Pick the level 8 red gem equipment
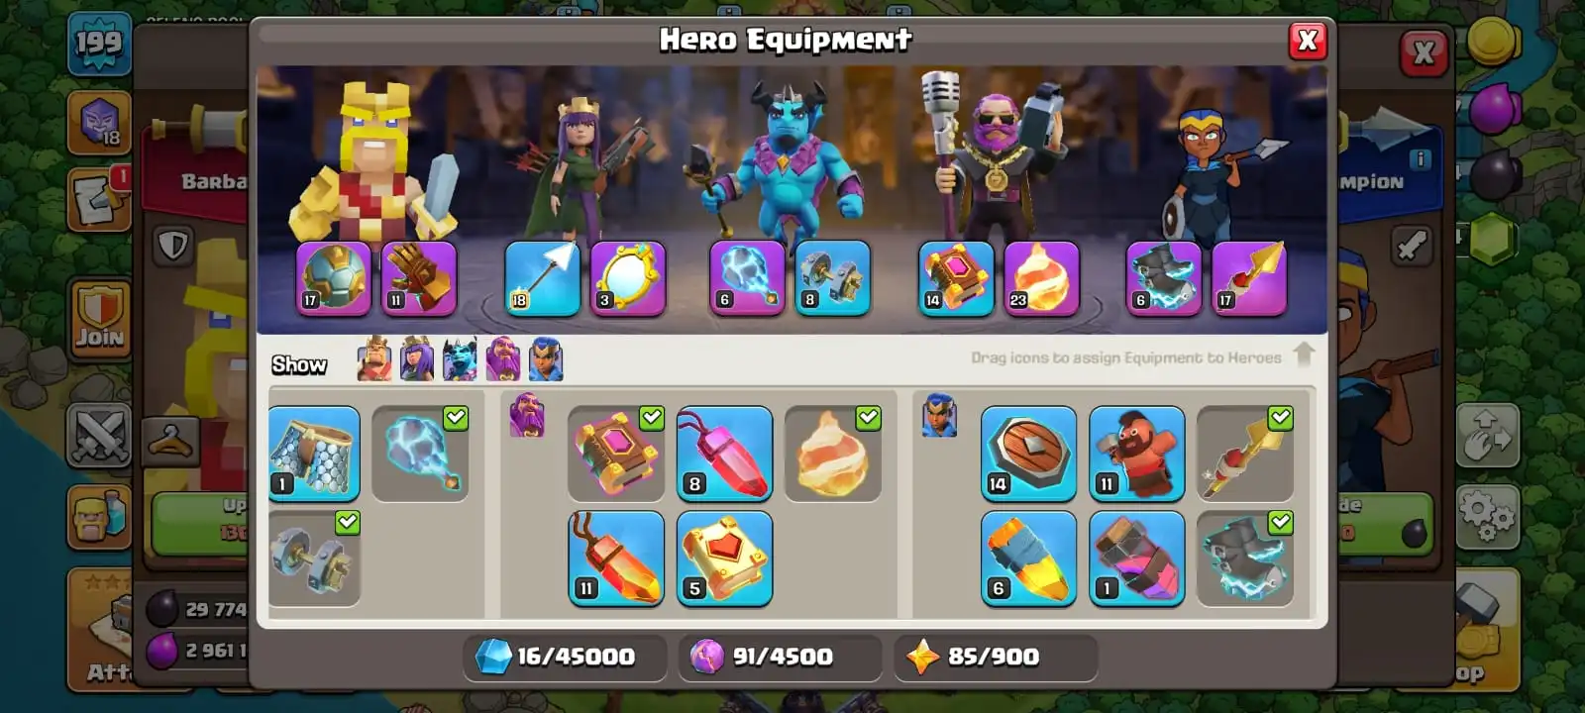1585x713 pixels. click(724, 454)
